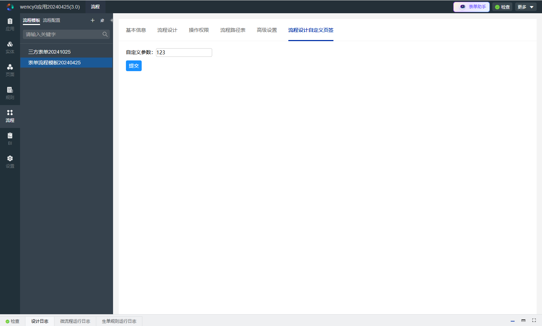The width and height of the screenshot is (542, 326).
Task: Open the BI section in sidebar
Action: [10, 139]
